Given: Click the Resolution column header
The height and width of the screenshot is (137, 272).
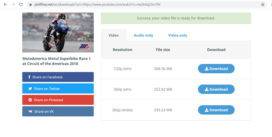Looking at the screenshot, I should coord(122,50).
